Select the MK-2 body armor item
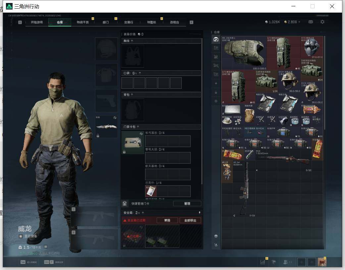The height and width of the screenshot is (270, 345). tap(244, 53)
